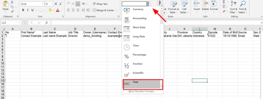Open More Number Formats link

coord(142,91)
